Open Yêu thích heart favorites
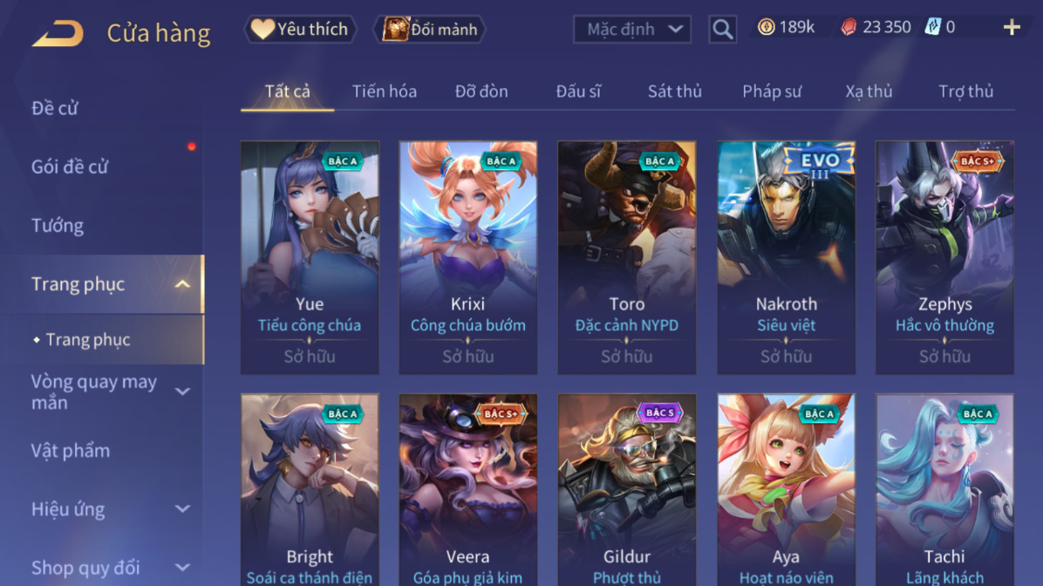This screenshot has height=586, width=1043. (x=301, y=30)
